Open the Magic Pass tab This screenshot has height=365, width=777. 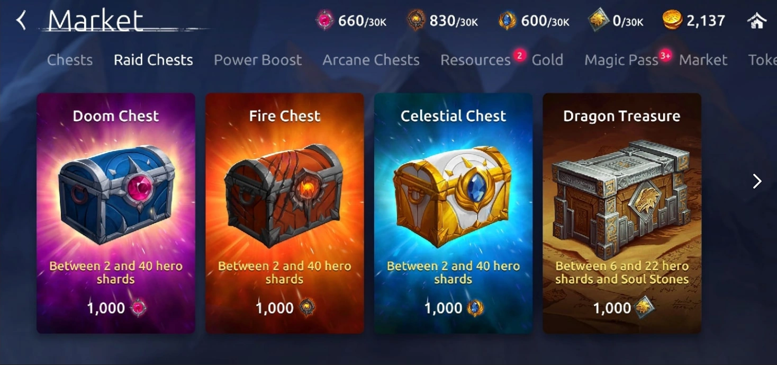[621, 60]
